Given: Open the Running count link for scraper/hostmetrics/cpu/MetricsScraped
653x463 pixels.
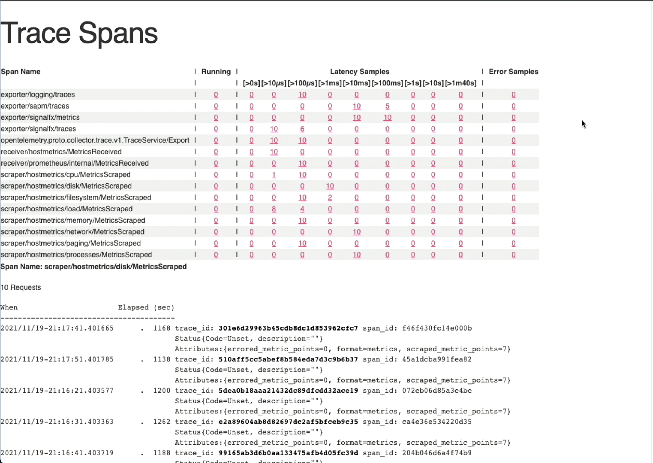Looking at the screenshot, I should coord(216,174).
